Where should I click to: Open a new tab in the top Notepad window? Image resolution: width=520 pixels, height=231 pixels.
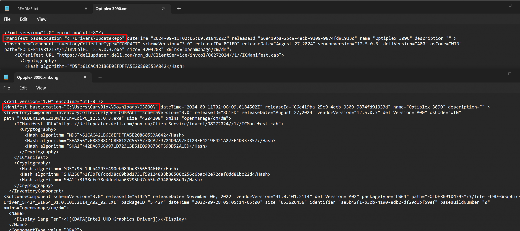tap(179, 8)
